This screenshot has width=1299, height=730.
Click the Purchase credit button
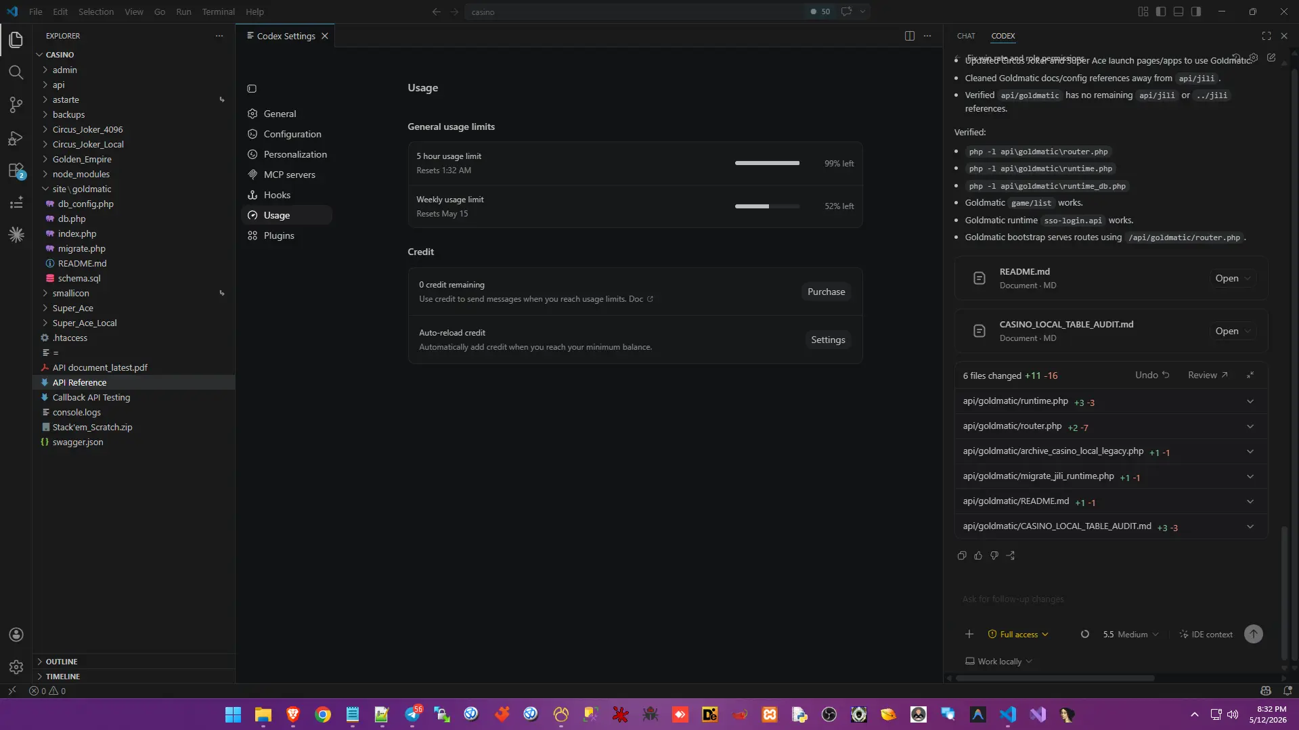(x=826, y=292)
